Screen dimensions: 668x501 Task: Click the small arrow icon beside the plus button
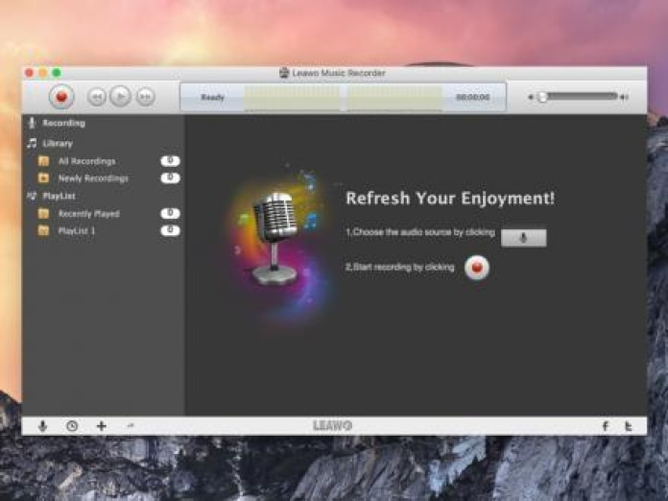tap(131, 425)
